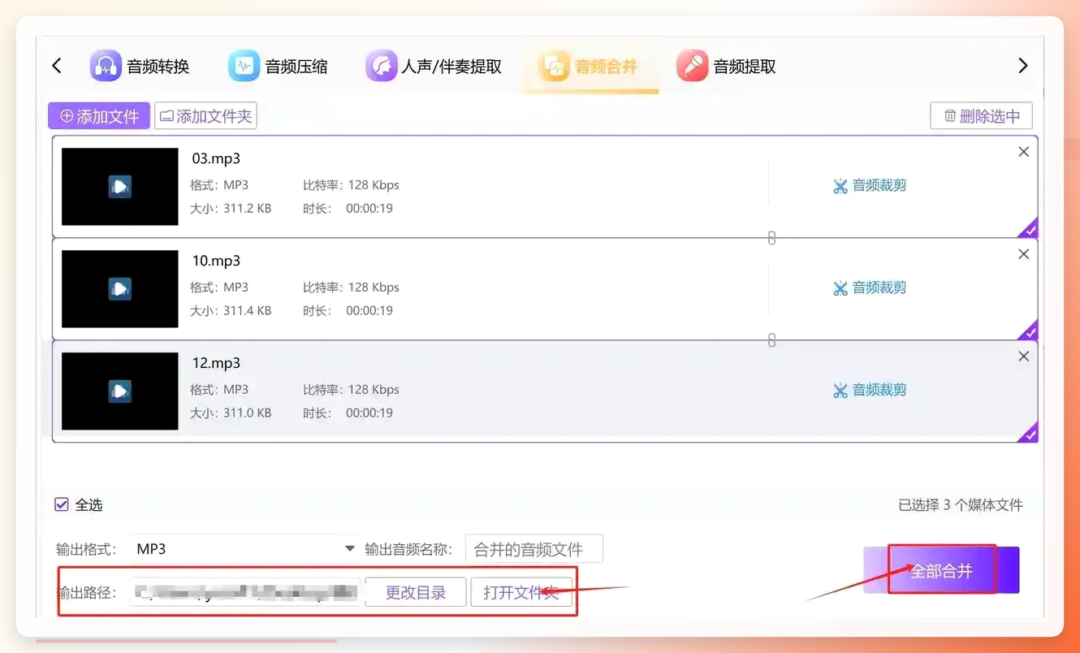Click the 311.2 KB size value

(x=248, y=208)
